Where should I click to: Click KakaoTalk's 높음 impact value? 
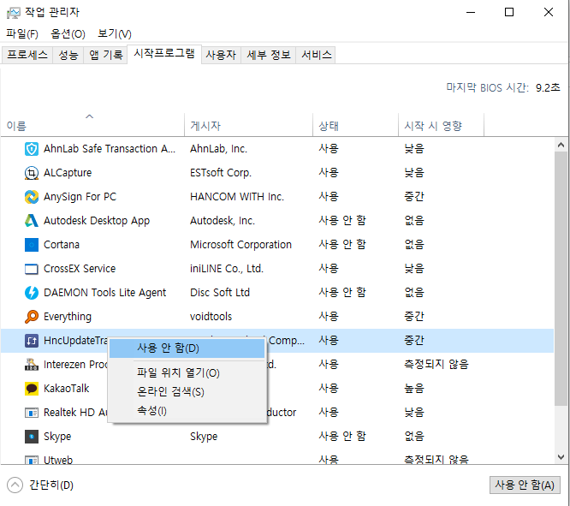coord(414,389)
